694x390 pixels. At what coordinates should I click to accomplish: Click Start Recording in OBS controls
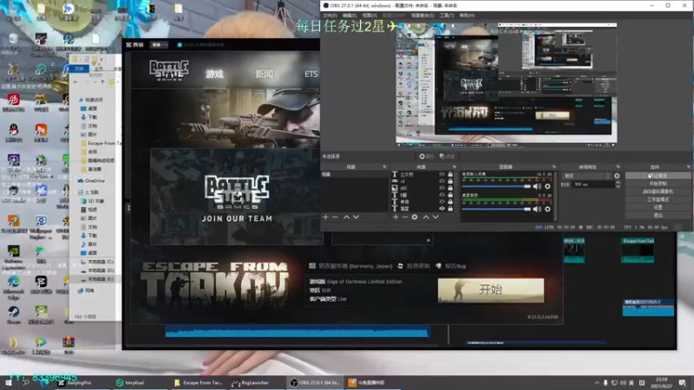click(658, 184)
